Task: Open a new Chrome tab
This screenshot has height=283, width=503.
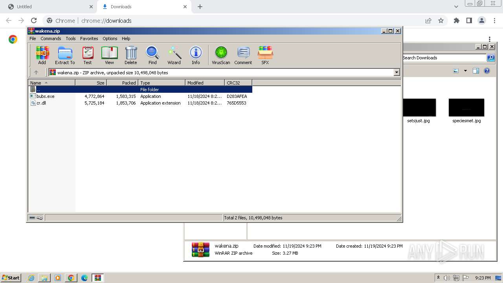Action: [200, 7]
